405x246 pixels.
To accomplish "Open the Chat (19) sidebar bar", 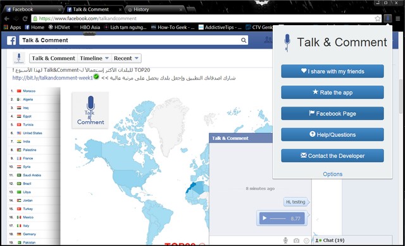I will click(352, 240).
